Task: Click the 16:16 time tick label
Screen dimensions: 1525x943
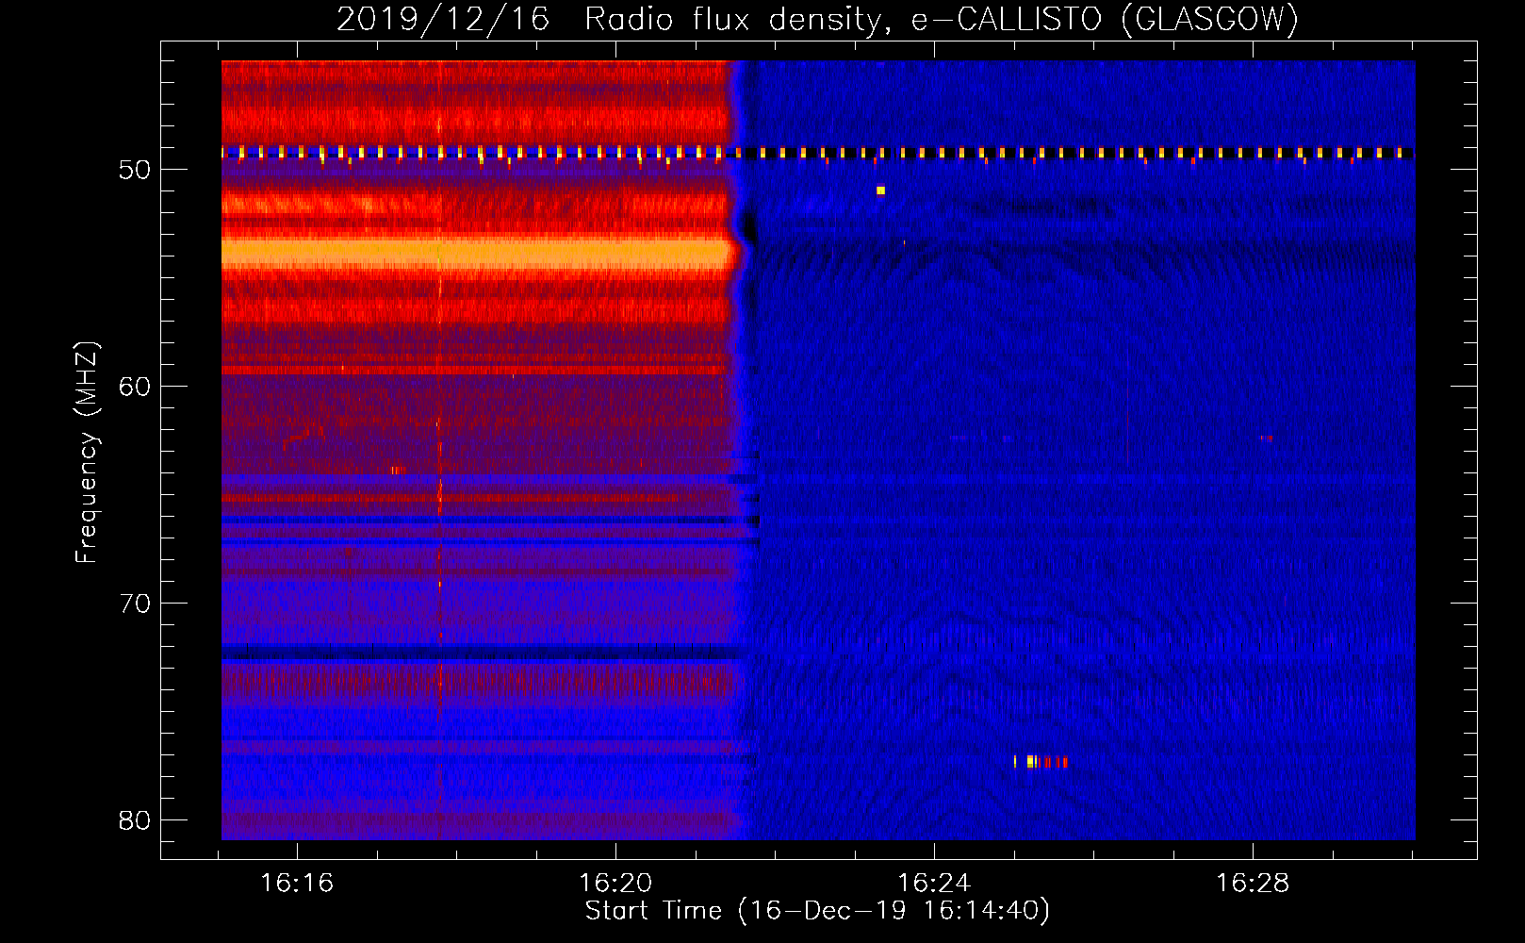Action: click(297, 884)
